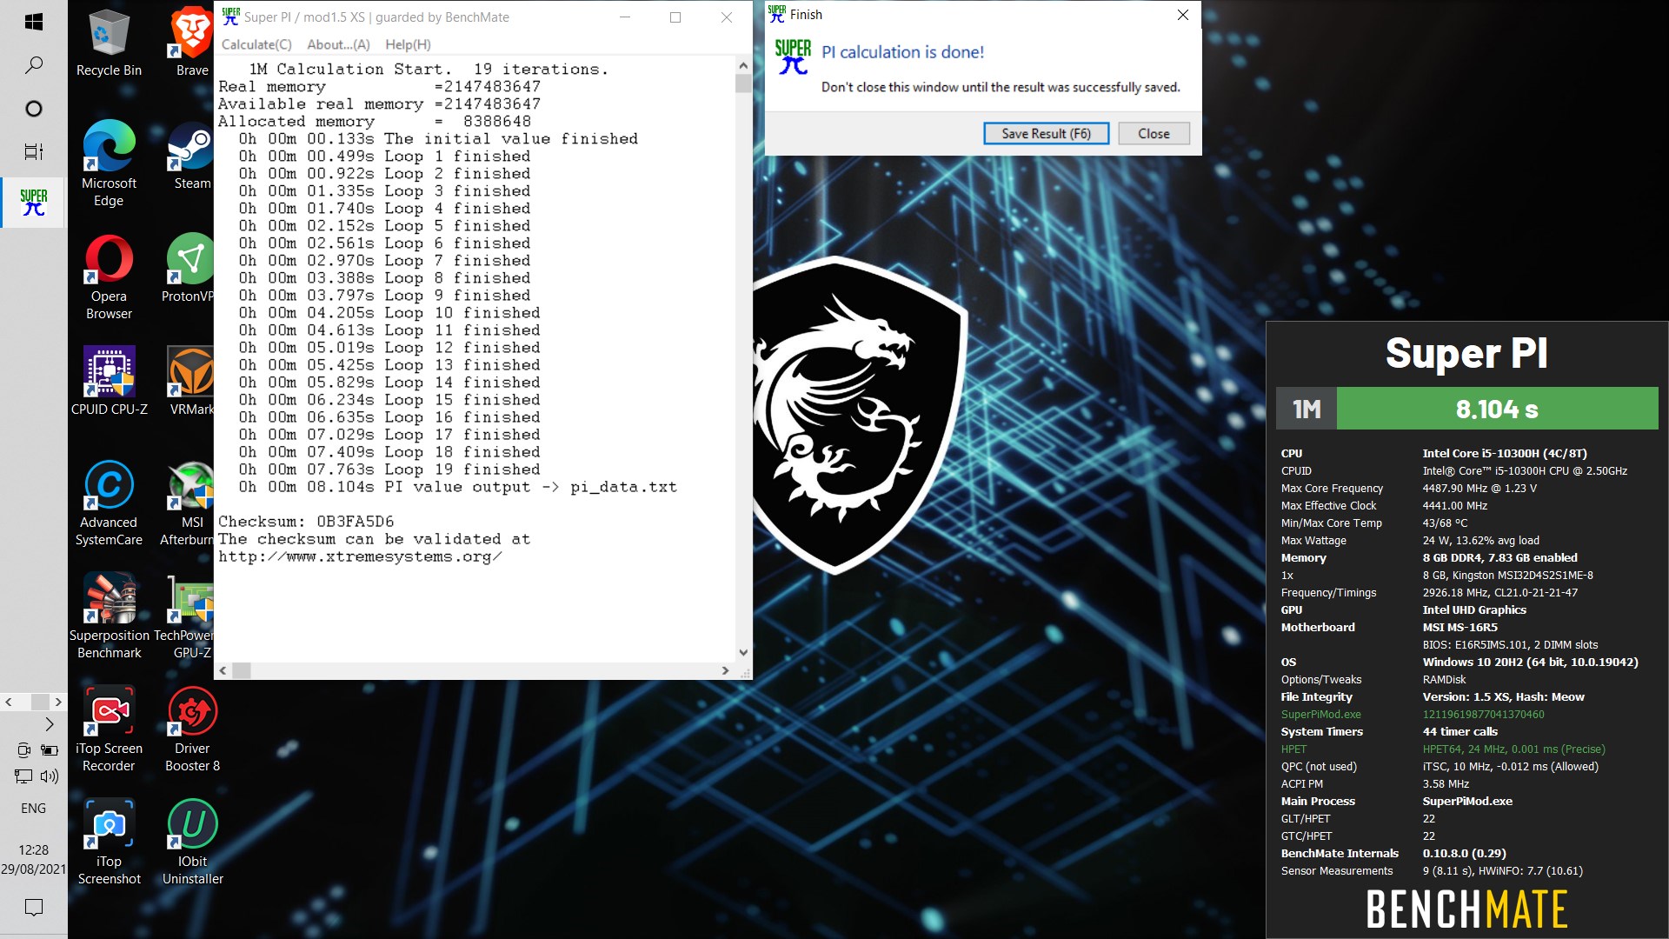This screenshot has height=939, width=1669.
Task: Click the network tray icon
Action: point(23,776)
